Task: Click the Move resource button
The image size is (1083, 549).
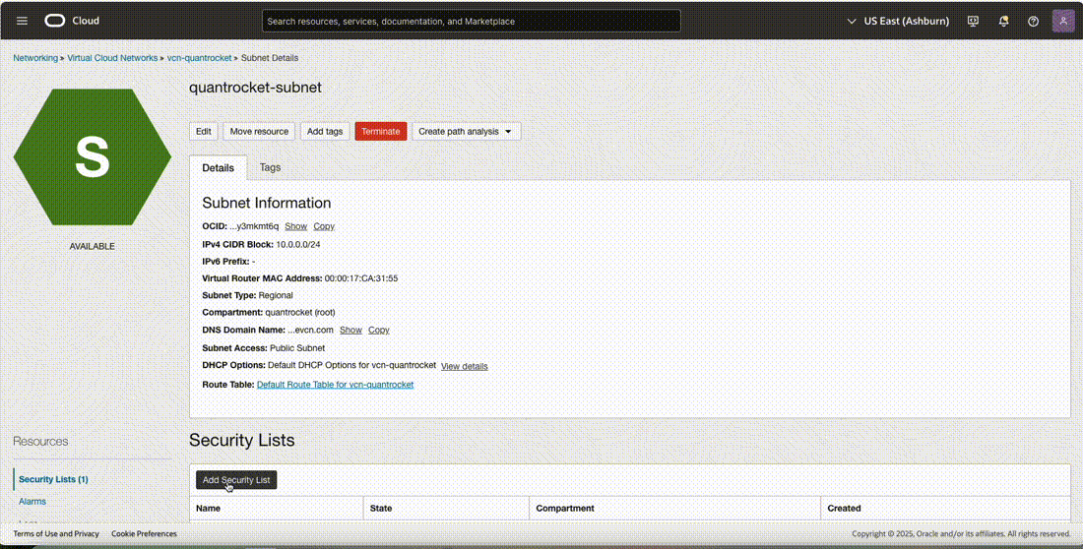Action: click(x=259, y=131)
